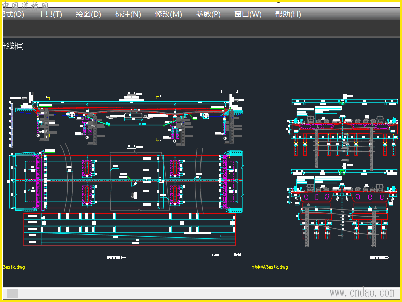The height and width of the screenshot is (302, 402).
Task: Open the 修改(M) menu
Action: pyautogui.click(x=168, y=14)
